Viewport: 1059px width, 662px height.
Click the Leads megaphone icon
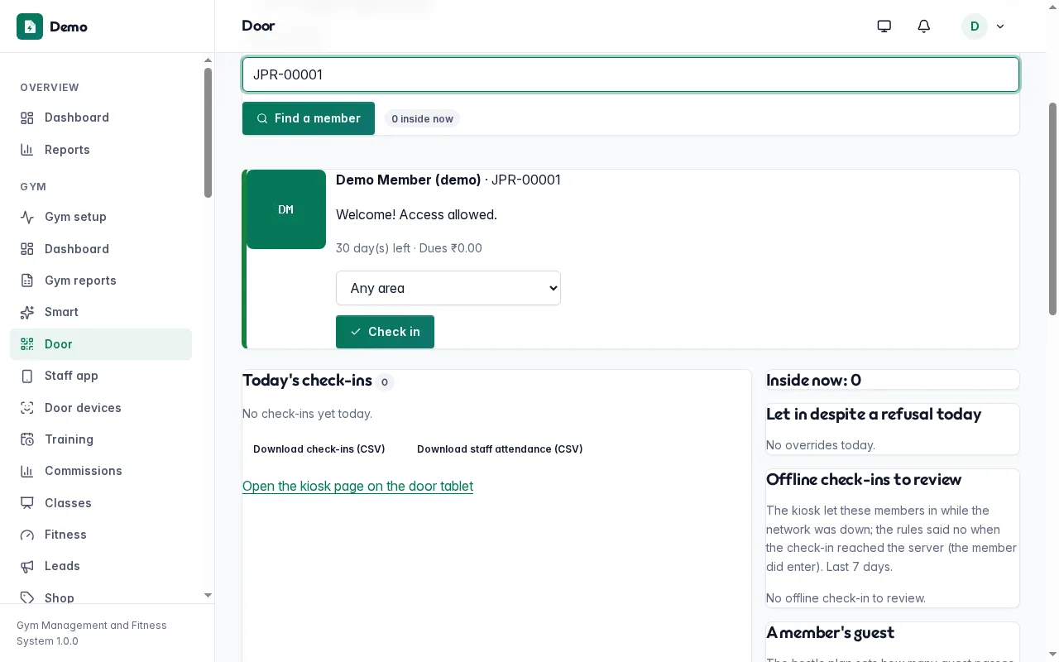[27, 566]
